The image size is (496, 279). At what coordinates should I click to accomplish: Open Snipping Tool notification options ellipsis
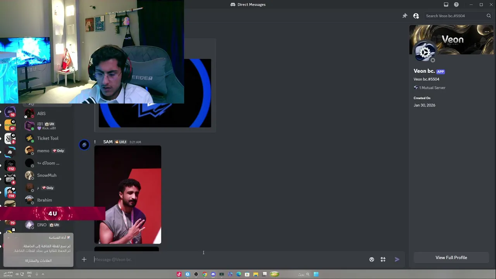point(15,238)
